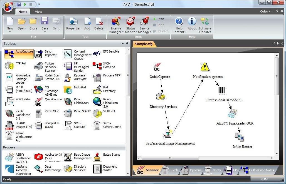The width and height of the screenshot is (286, 184).
Task: Switch to the Home ribbon tab
Action: (23, 12)
